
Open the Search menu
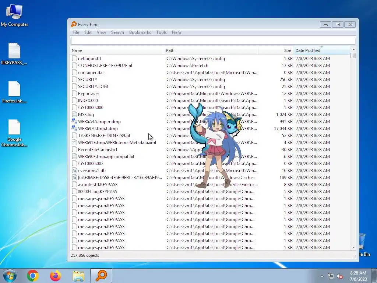(x=117, y=32)
